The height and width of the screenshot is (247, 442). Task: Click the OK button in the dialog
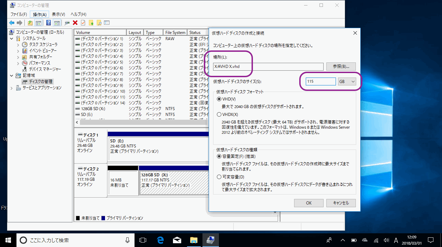[x=309, y=203]
